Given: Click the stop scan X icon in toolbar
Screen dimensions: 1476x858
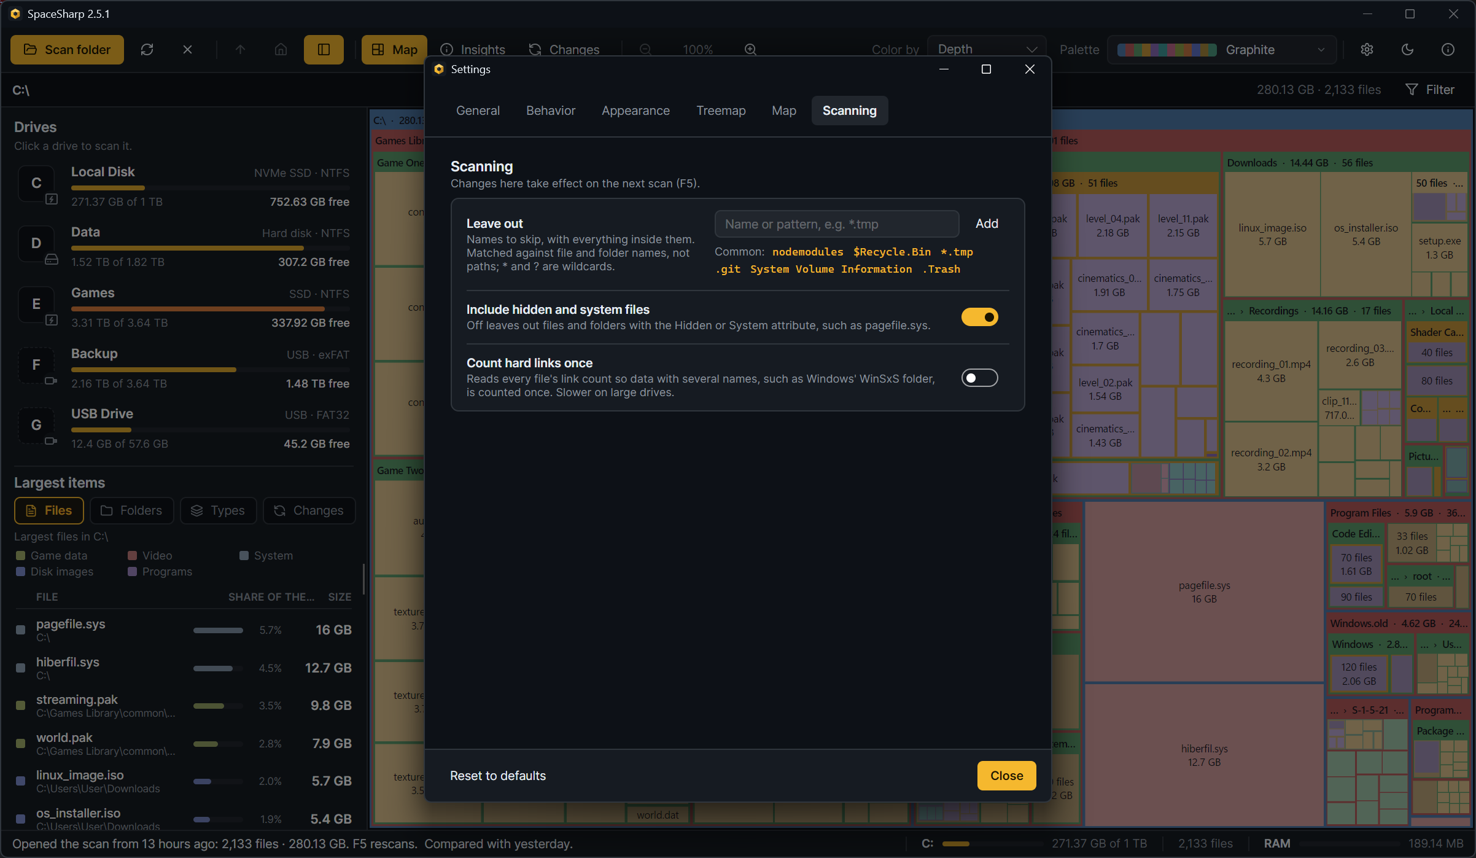Looking at the screenshot, I should tap(187, 50).
